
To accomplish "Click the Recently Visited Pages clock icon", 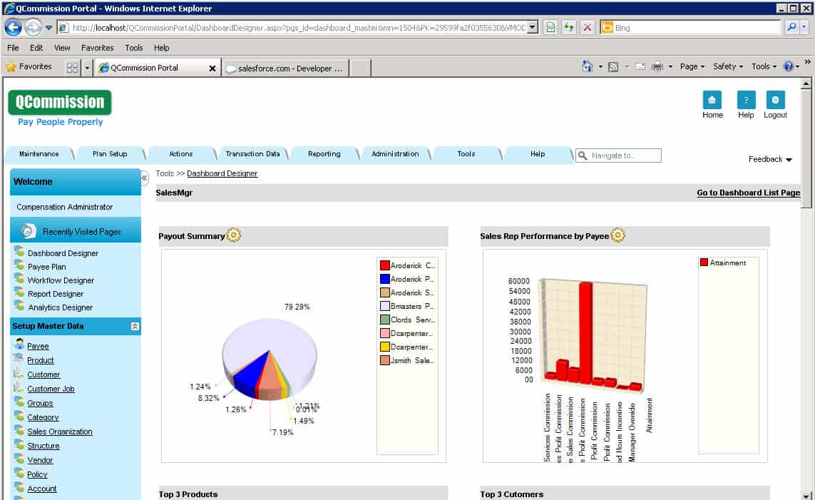I will 29,231.
